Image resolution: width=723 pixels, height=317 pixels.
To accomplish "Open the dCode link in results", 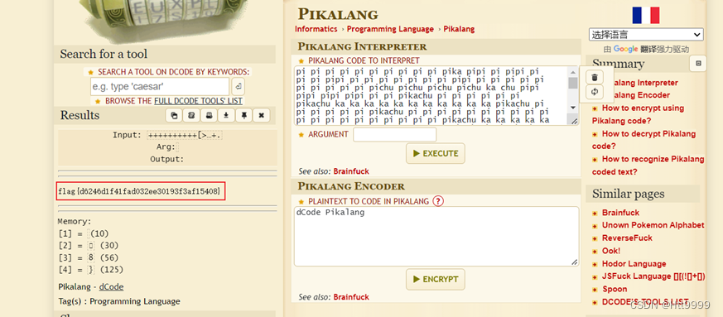I will [111, 286].
